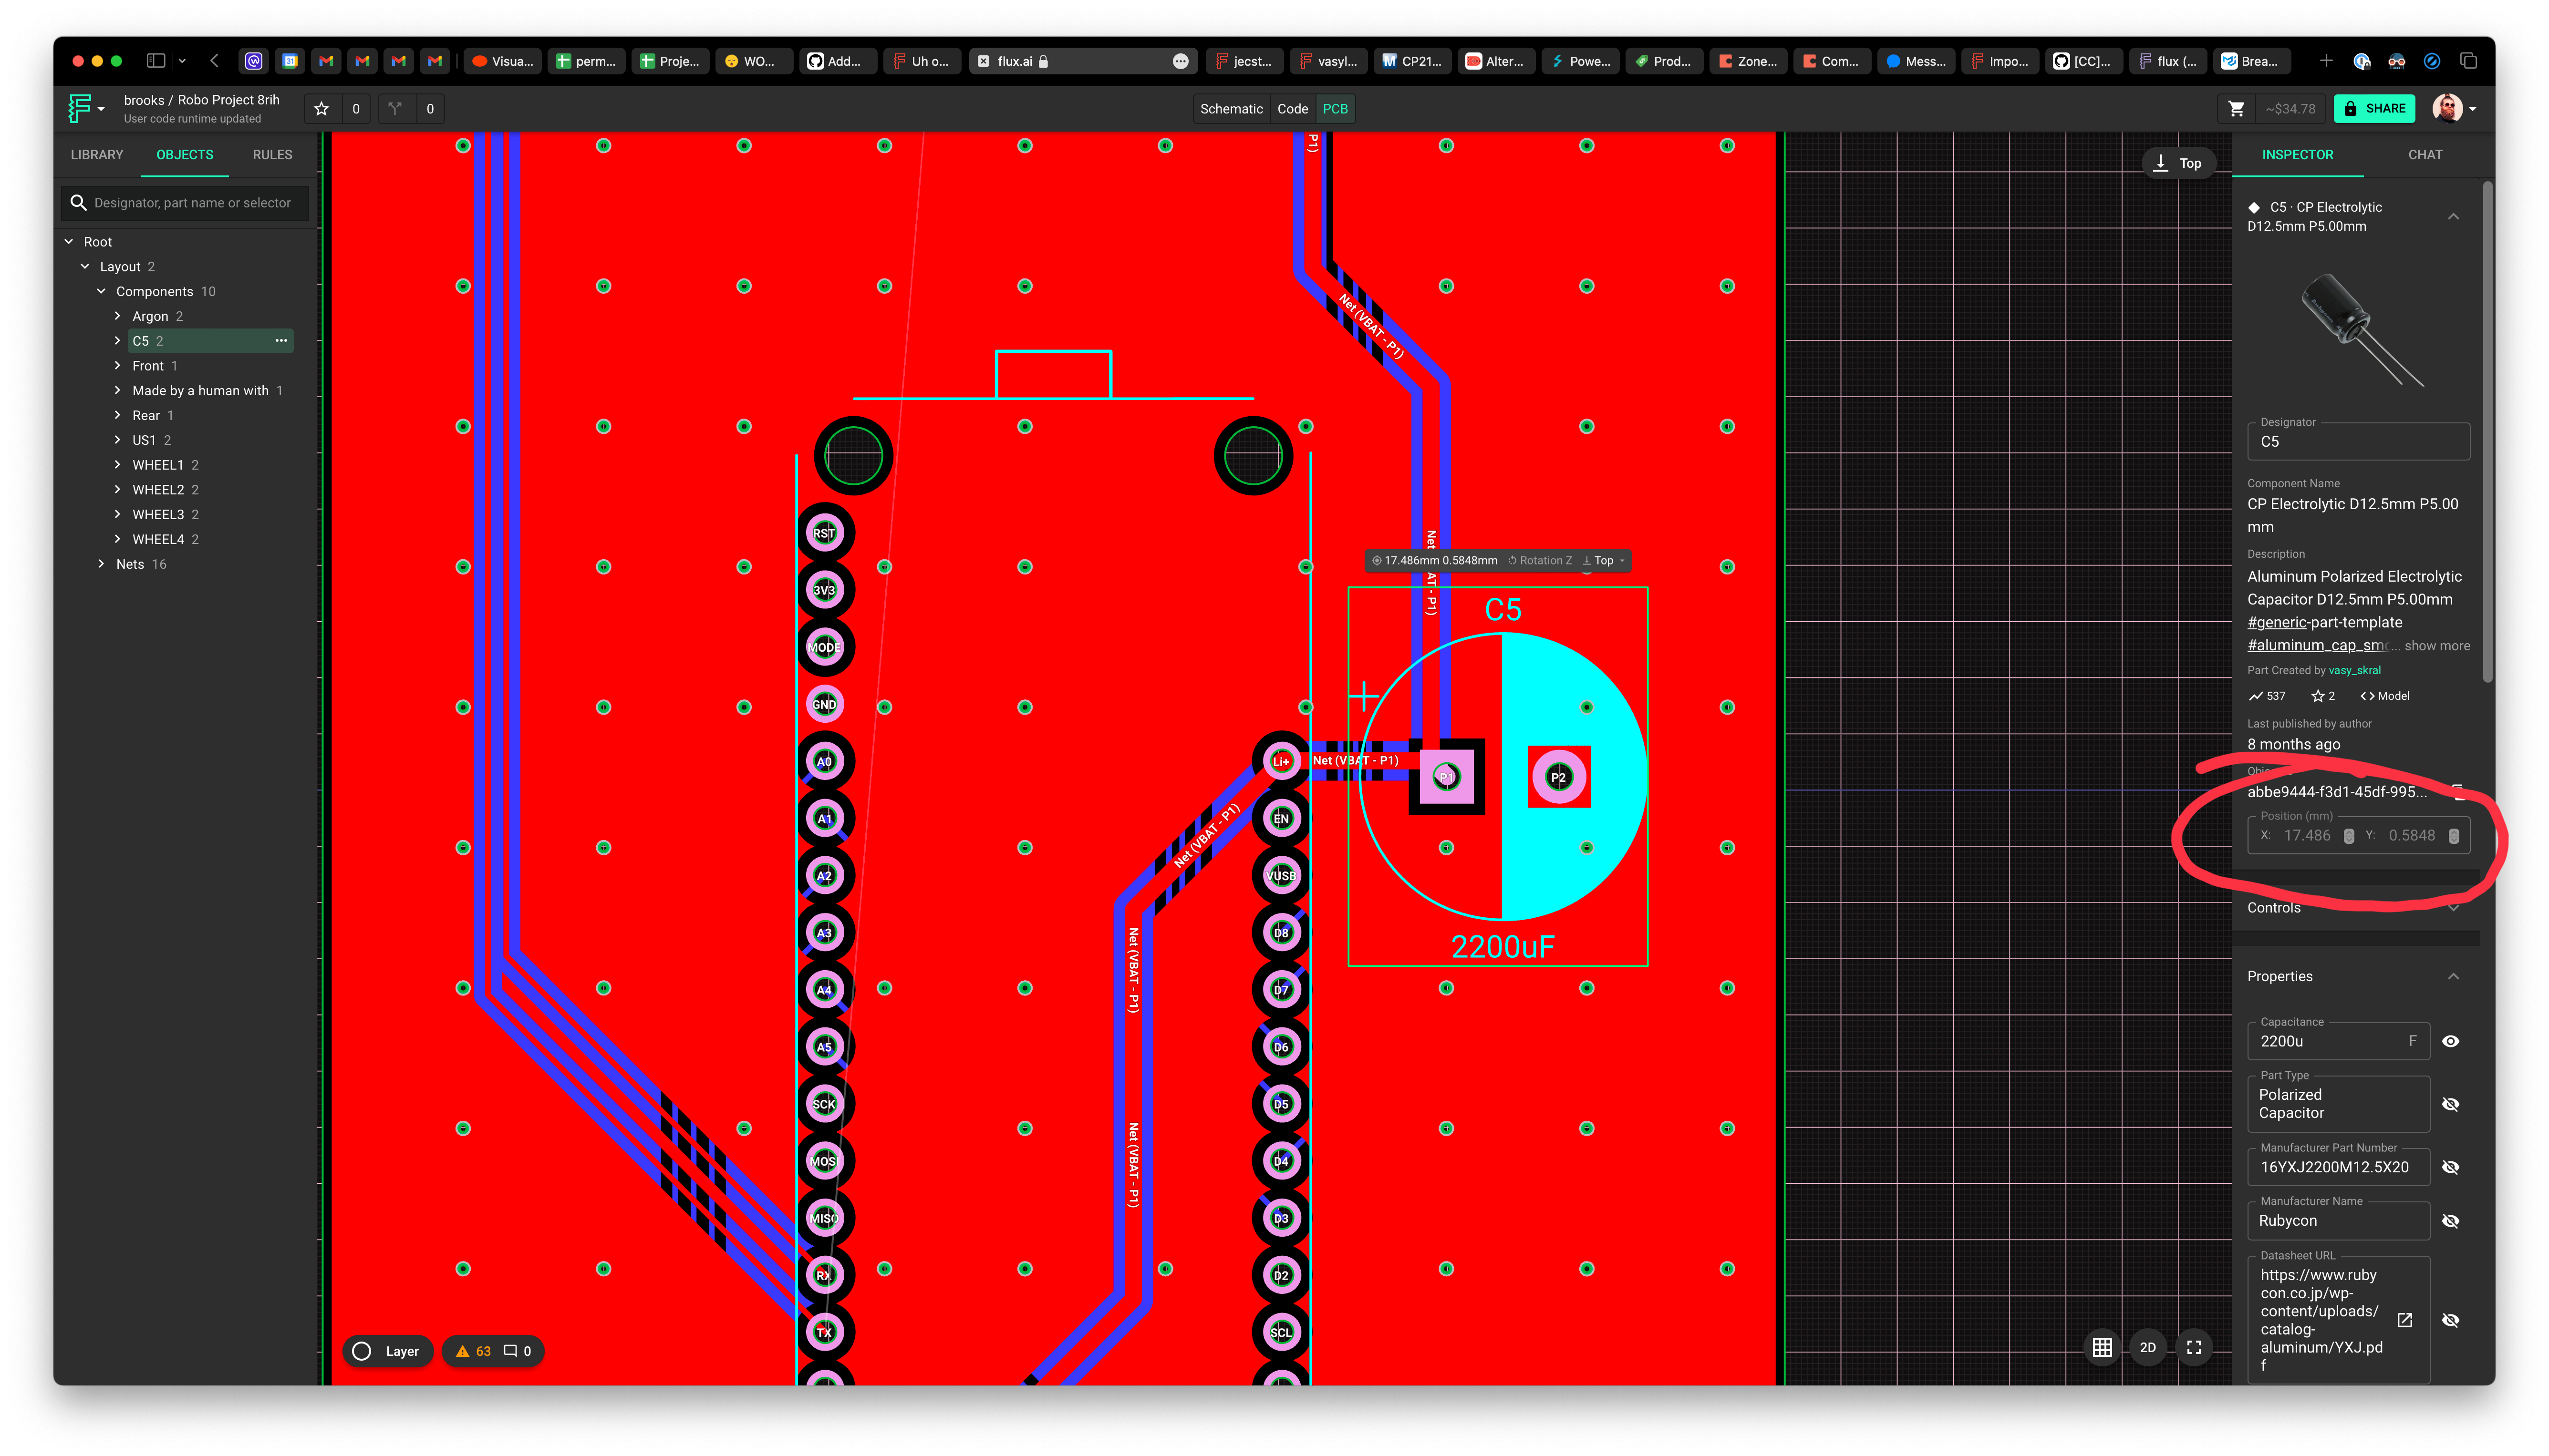The width and height of the screenshot is (2549, 1456).
Task: Open the RULES tab
Action: [x=272, y=155]
